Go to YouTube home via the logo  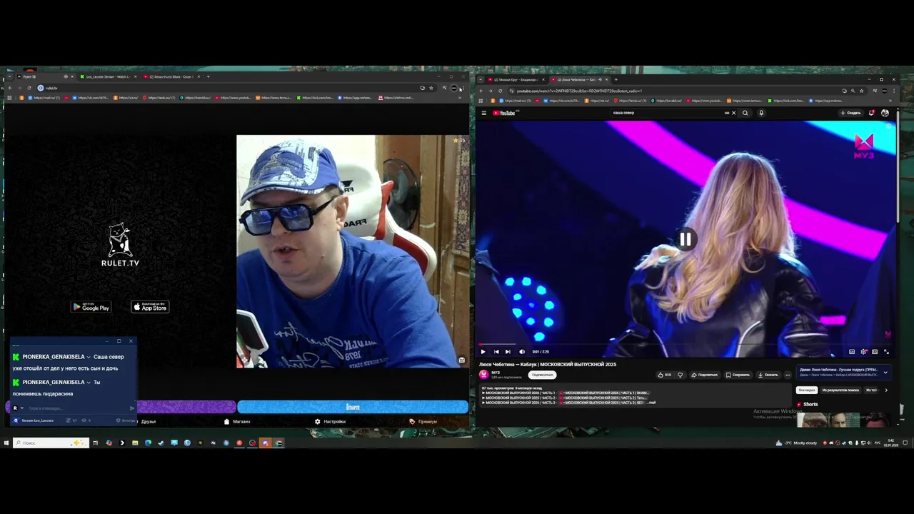click(x=504, y=113)
